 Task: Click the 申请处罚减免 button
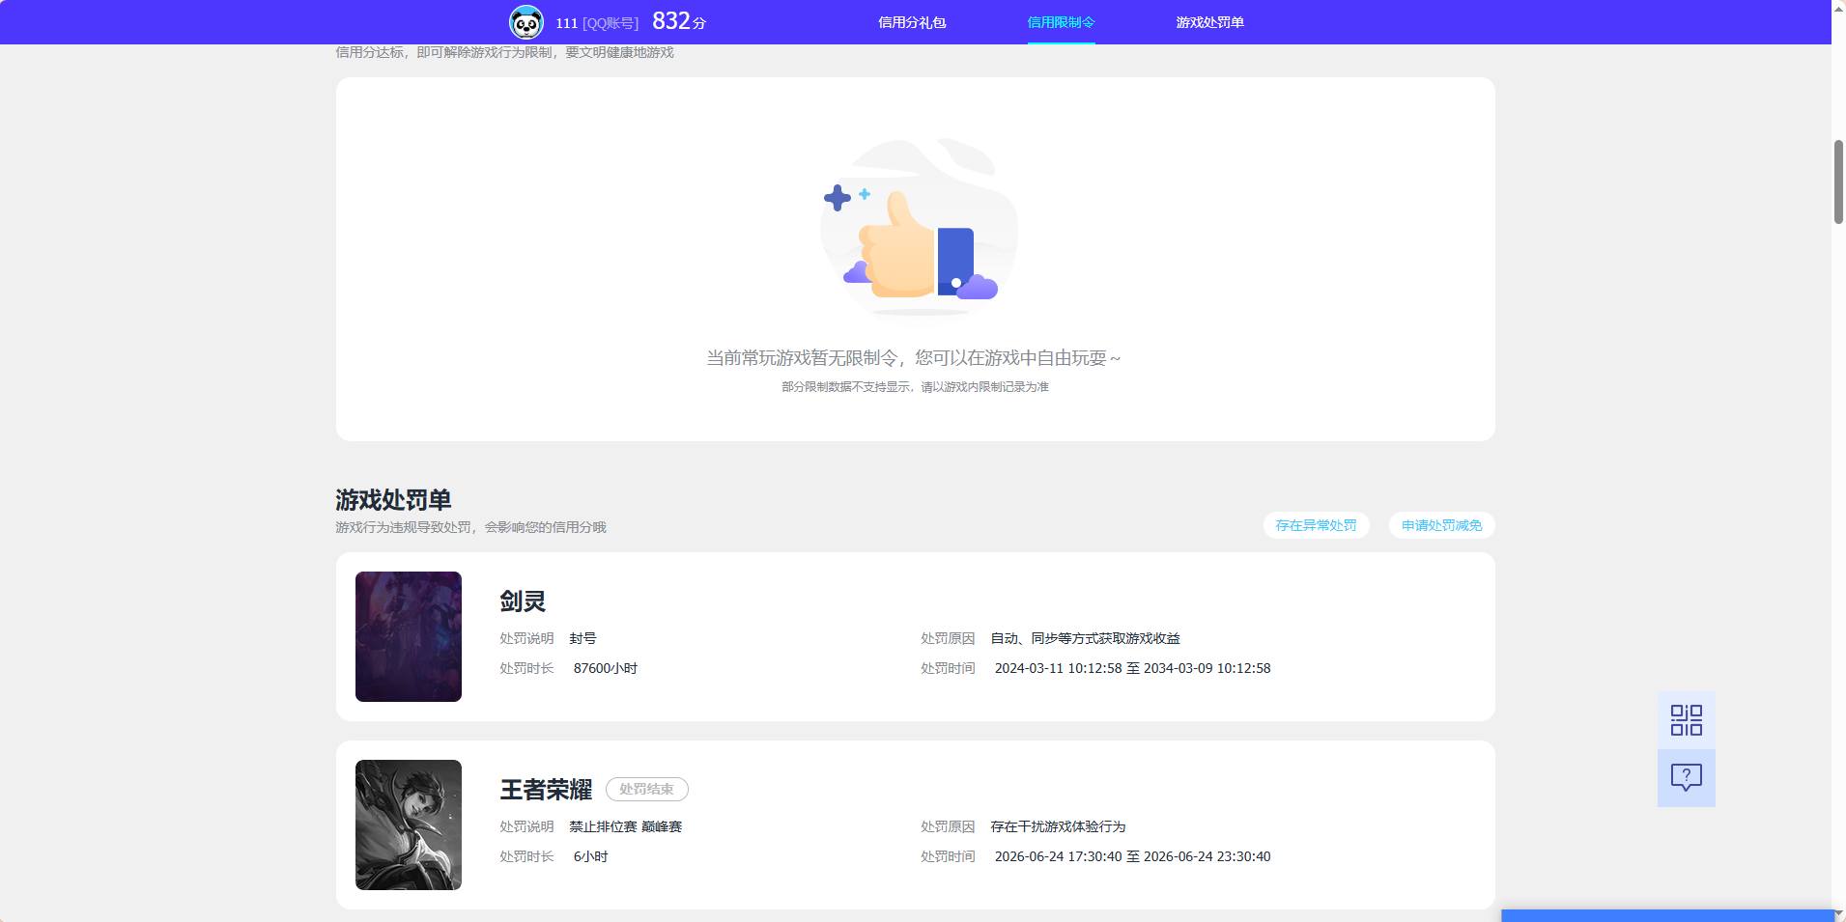(x=1441, y=525)
